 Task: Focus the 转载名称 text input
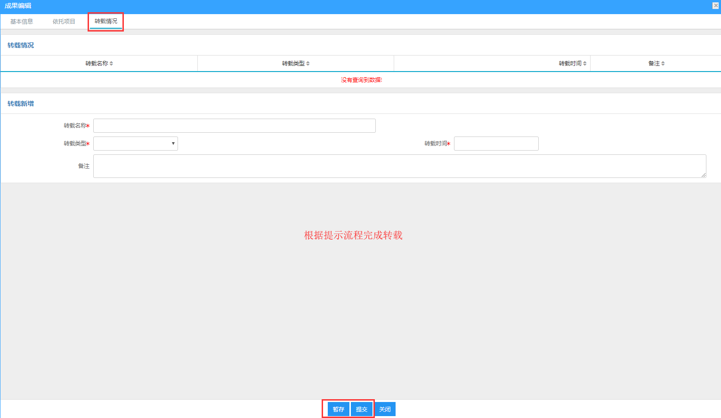pos(234,126)
